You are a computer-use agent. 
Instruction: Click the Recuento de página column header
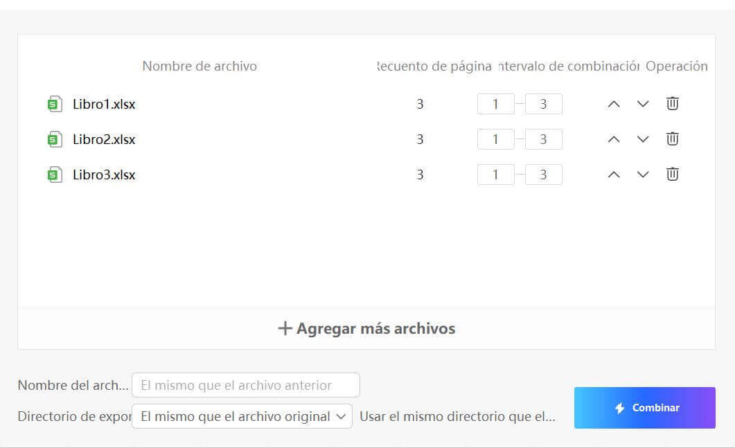434,66
